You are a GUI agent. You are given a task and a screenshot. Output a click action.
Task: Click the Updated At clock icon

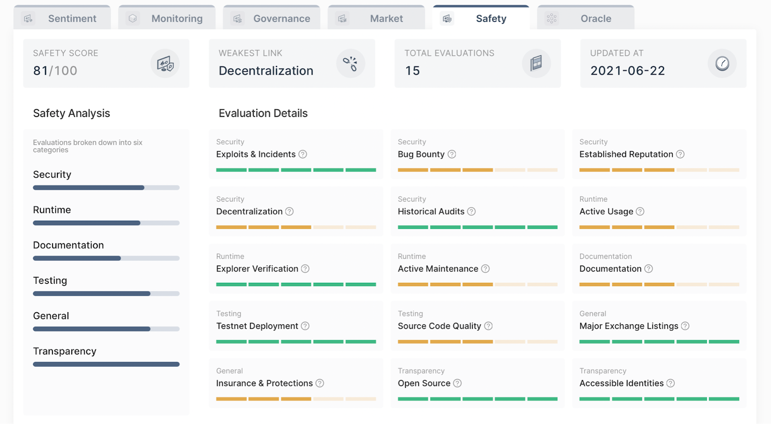click(722, 64)
